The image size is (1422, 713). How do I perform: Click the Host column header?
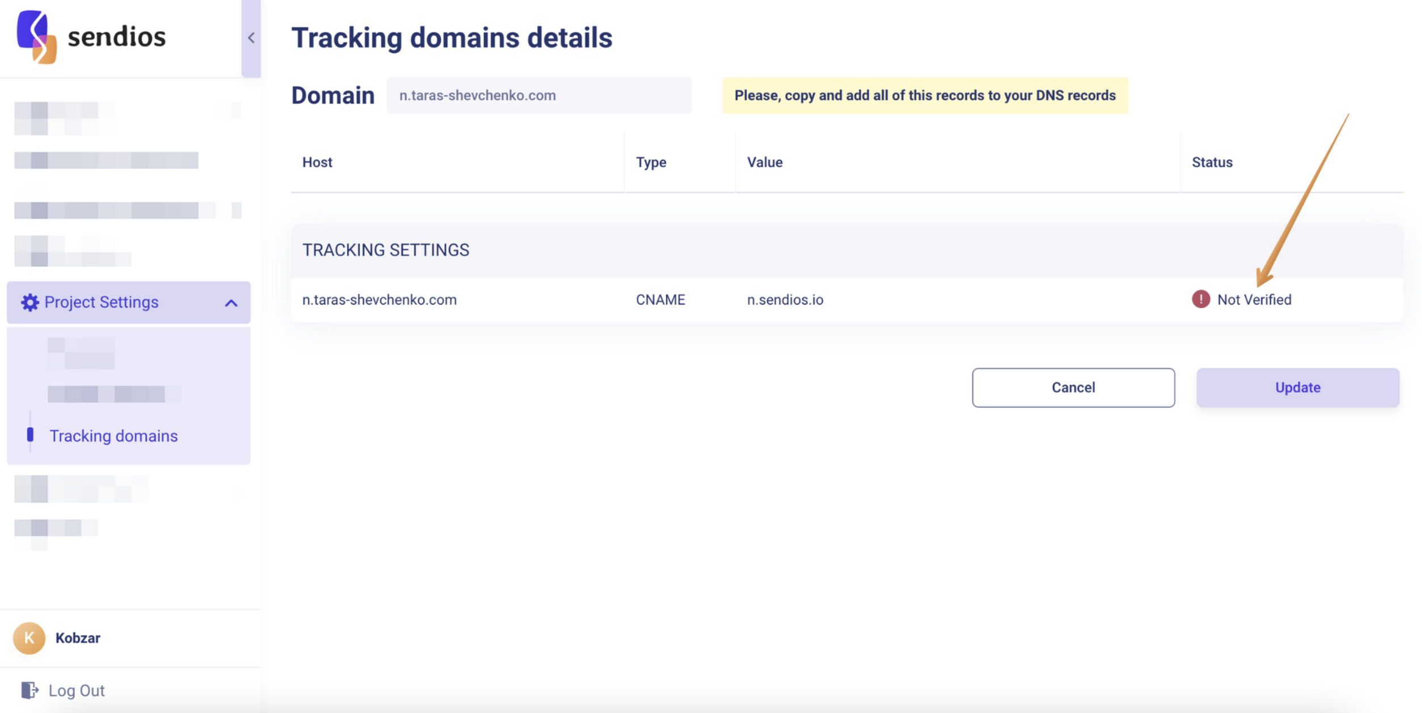point(317,163)
